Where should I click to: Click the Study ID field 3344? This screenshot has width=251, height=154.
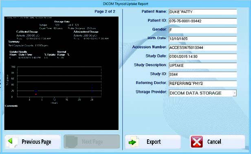coord(203,74)
